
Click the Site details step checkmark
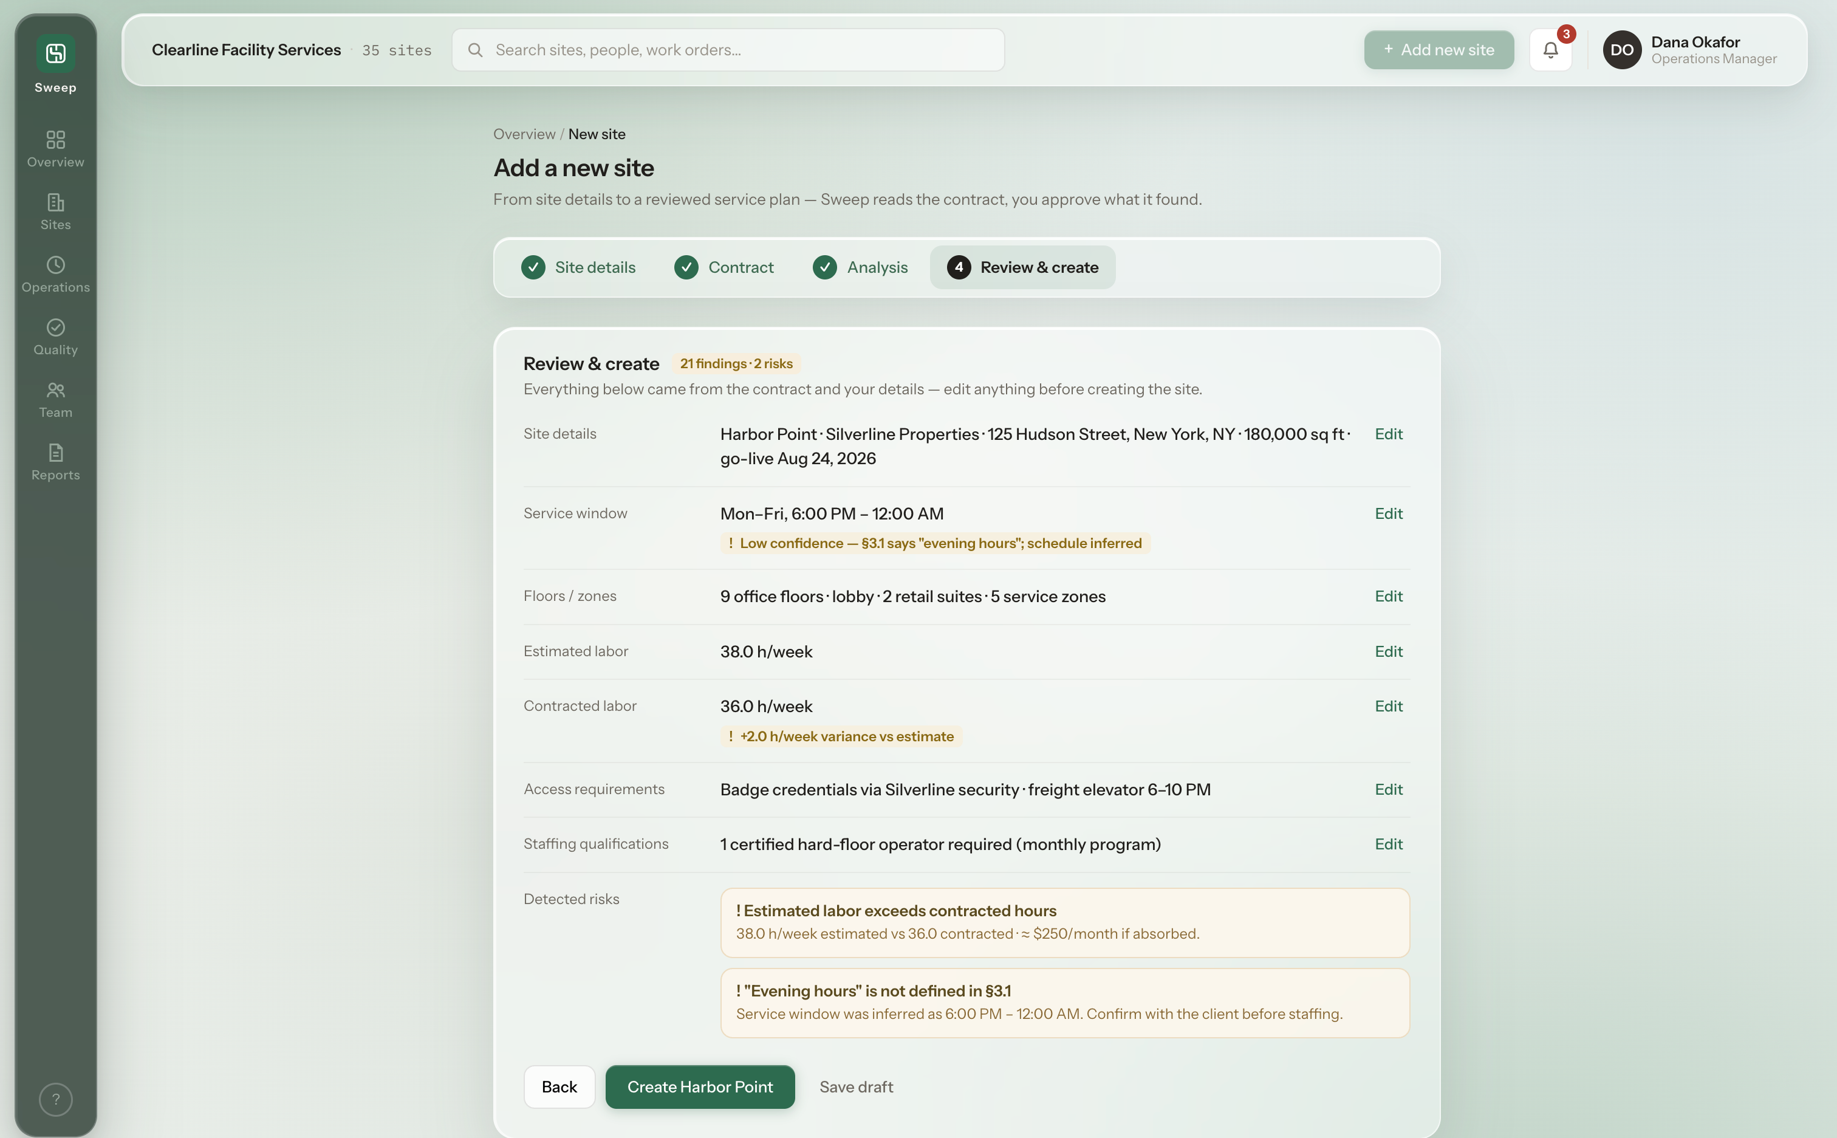pyautogui.click(x=533, y=267)
